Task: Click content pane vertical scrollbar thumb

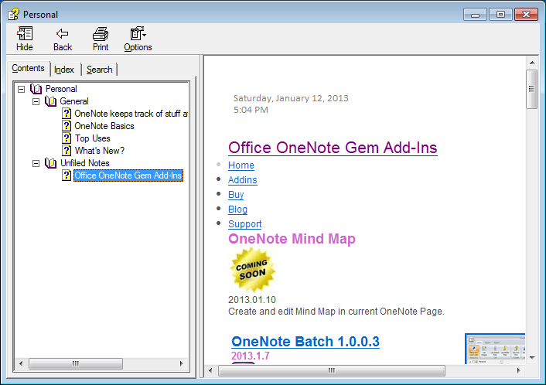Action: tap(532, 89)
